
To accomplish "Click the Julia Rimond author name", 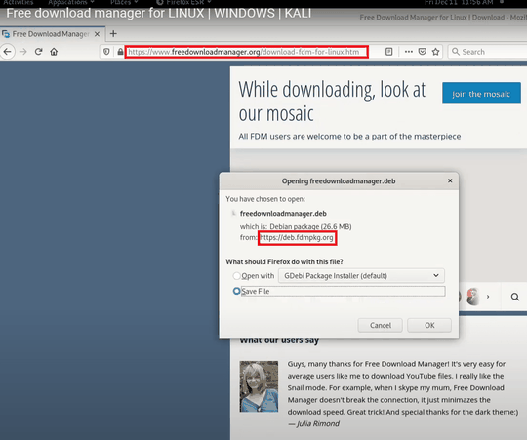I will point(317,423).
